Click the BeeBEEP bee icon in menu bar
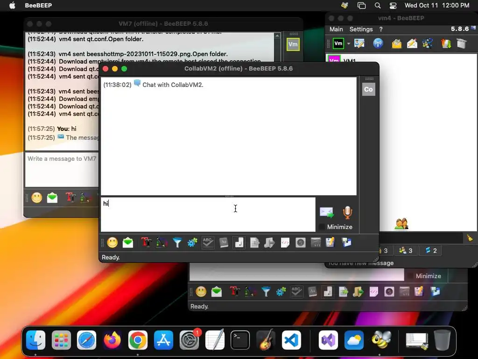478x359 pixels. click(345, 6)
